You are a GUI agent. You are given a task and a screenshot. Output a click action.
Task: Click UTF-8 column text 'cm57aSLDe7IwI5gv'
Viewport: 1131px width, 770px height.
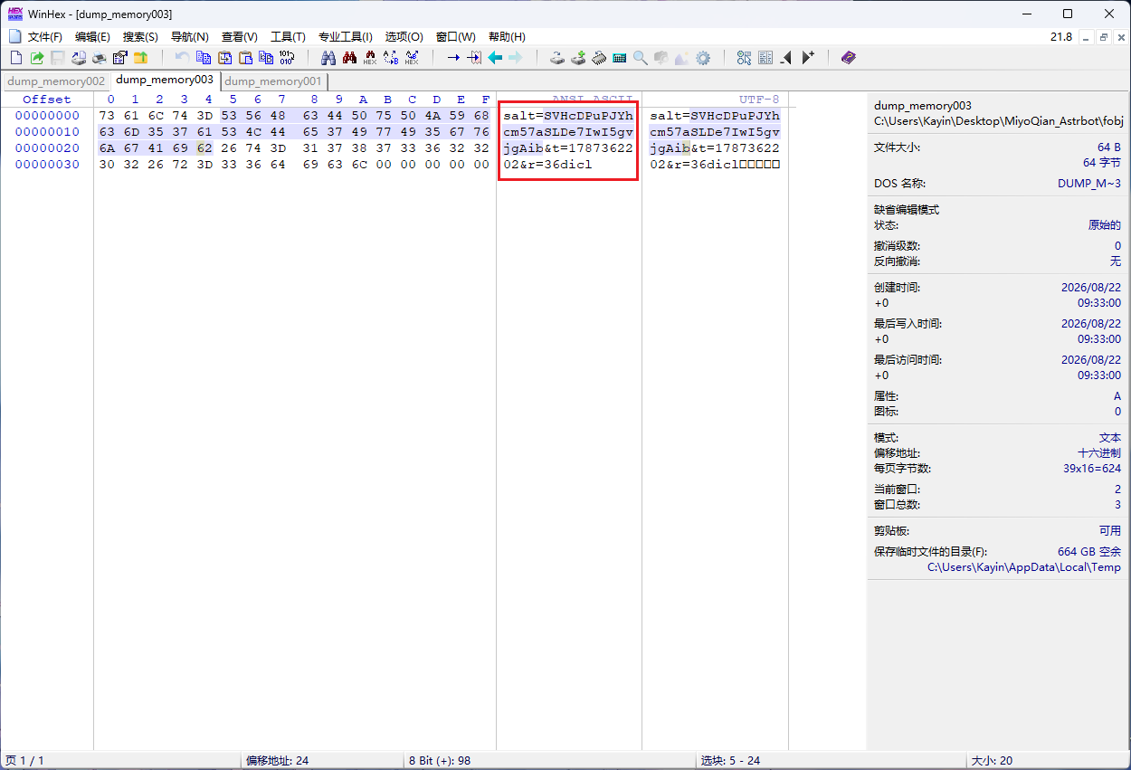point(715,132)
